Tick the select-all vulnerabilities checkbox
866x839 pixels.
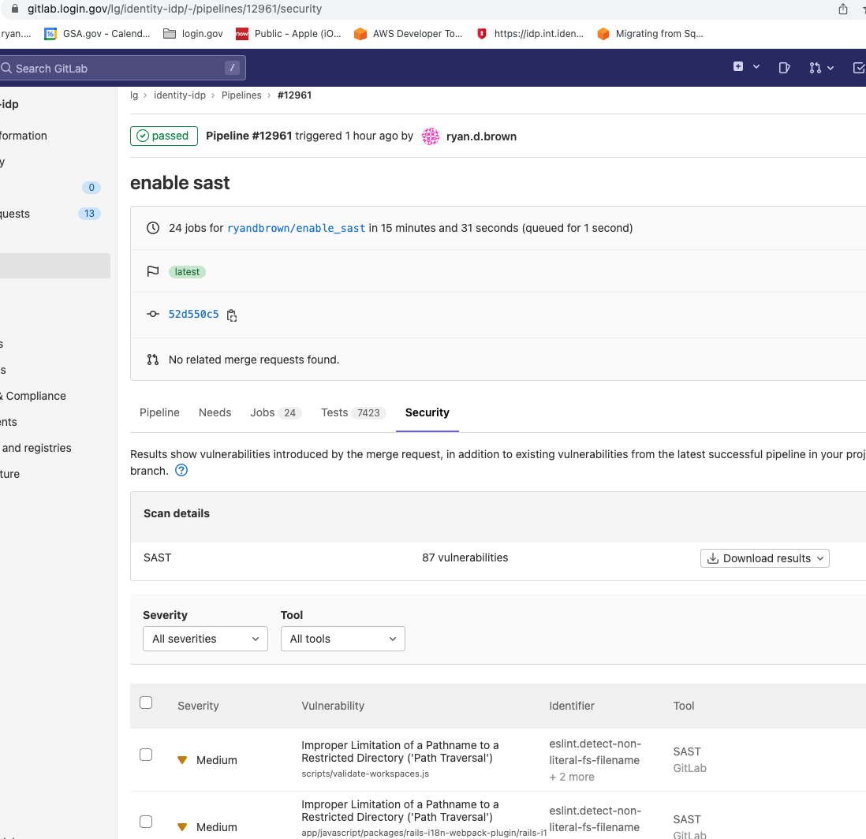pyautogui.click(x=146, y=703)
